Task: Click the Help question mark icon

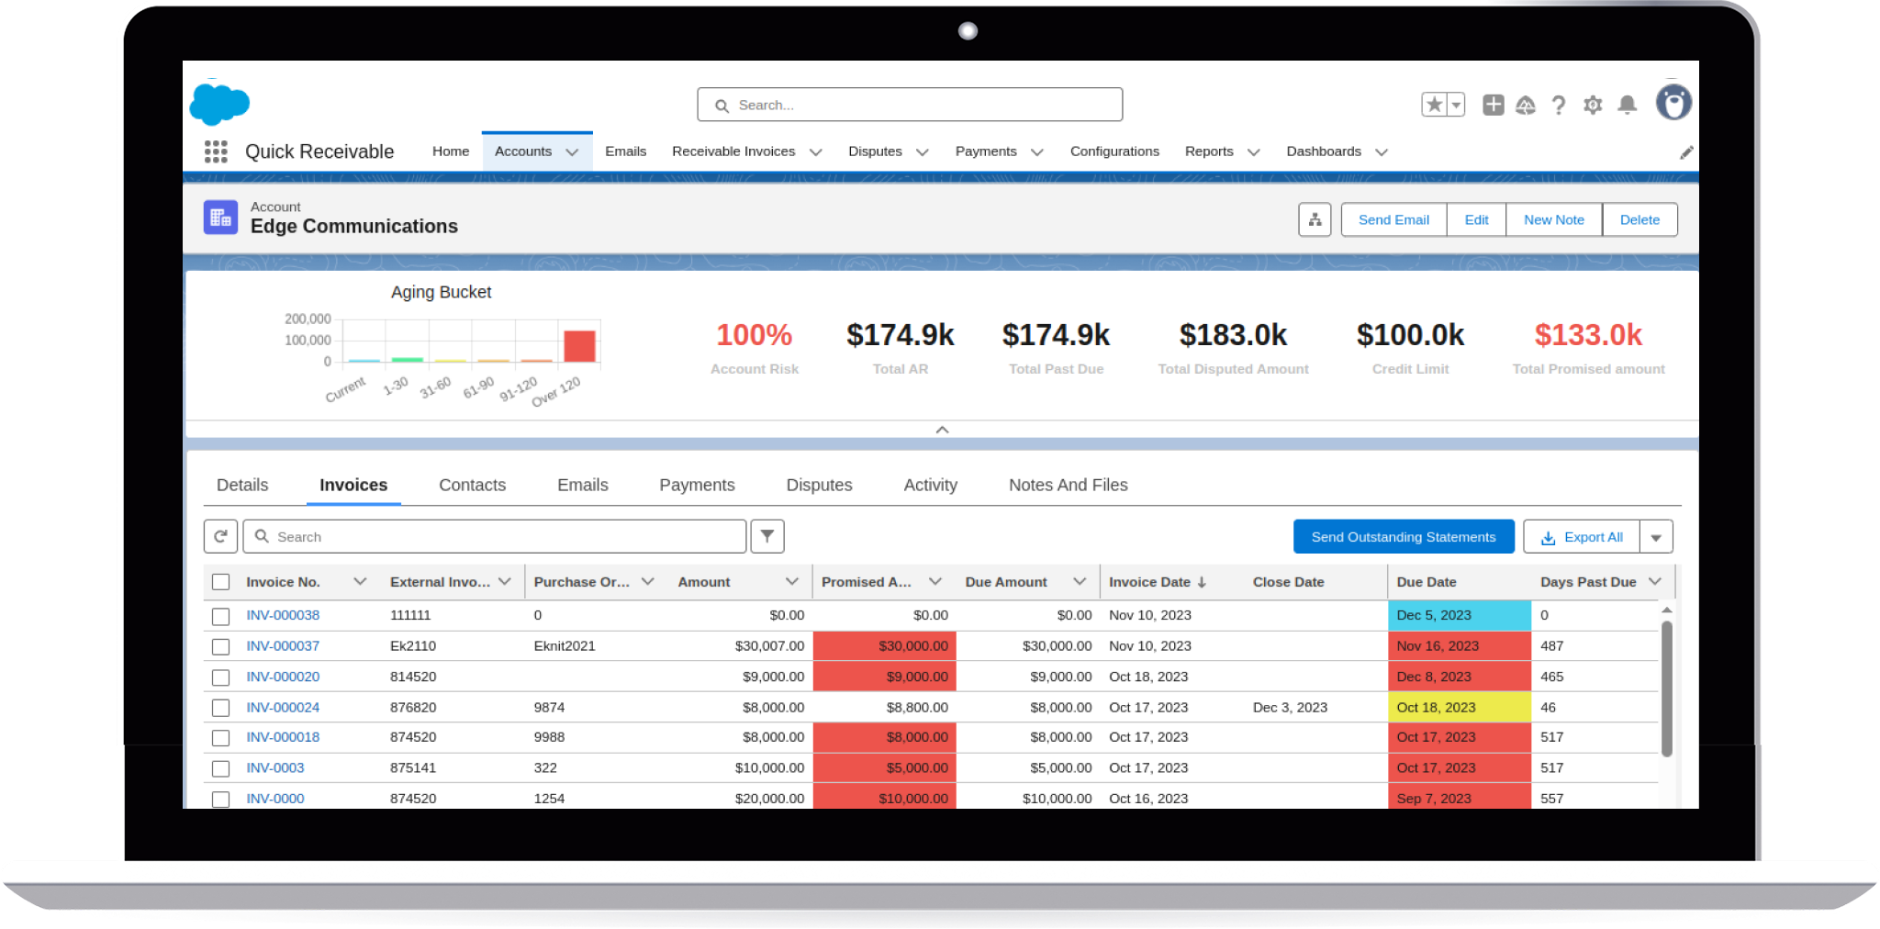Action: tap(1559, 105)
